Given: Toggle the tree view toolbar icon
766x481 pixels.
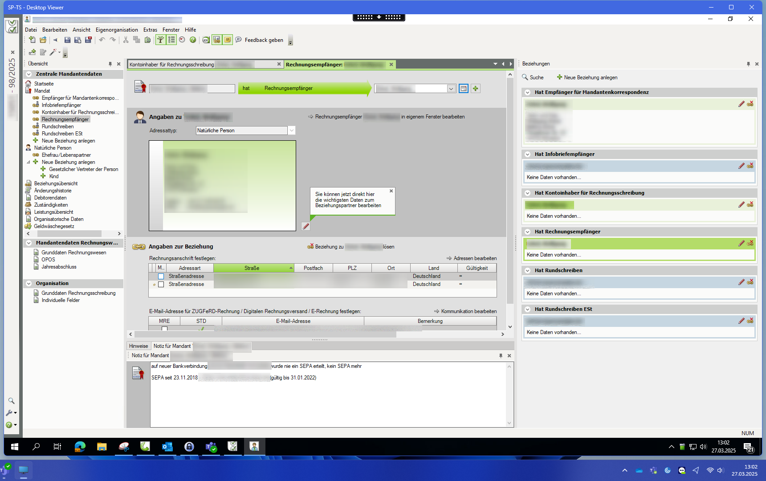Looking at the screenshot, I should pos(160,40).
